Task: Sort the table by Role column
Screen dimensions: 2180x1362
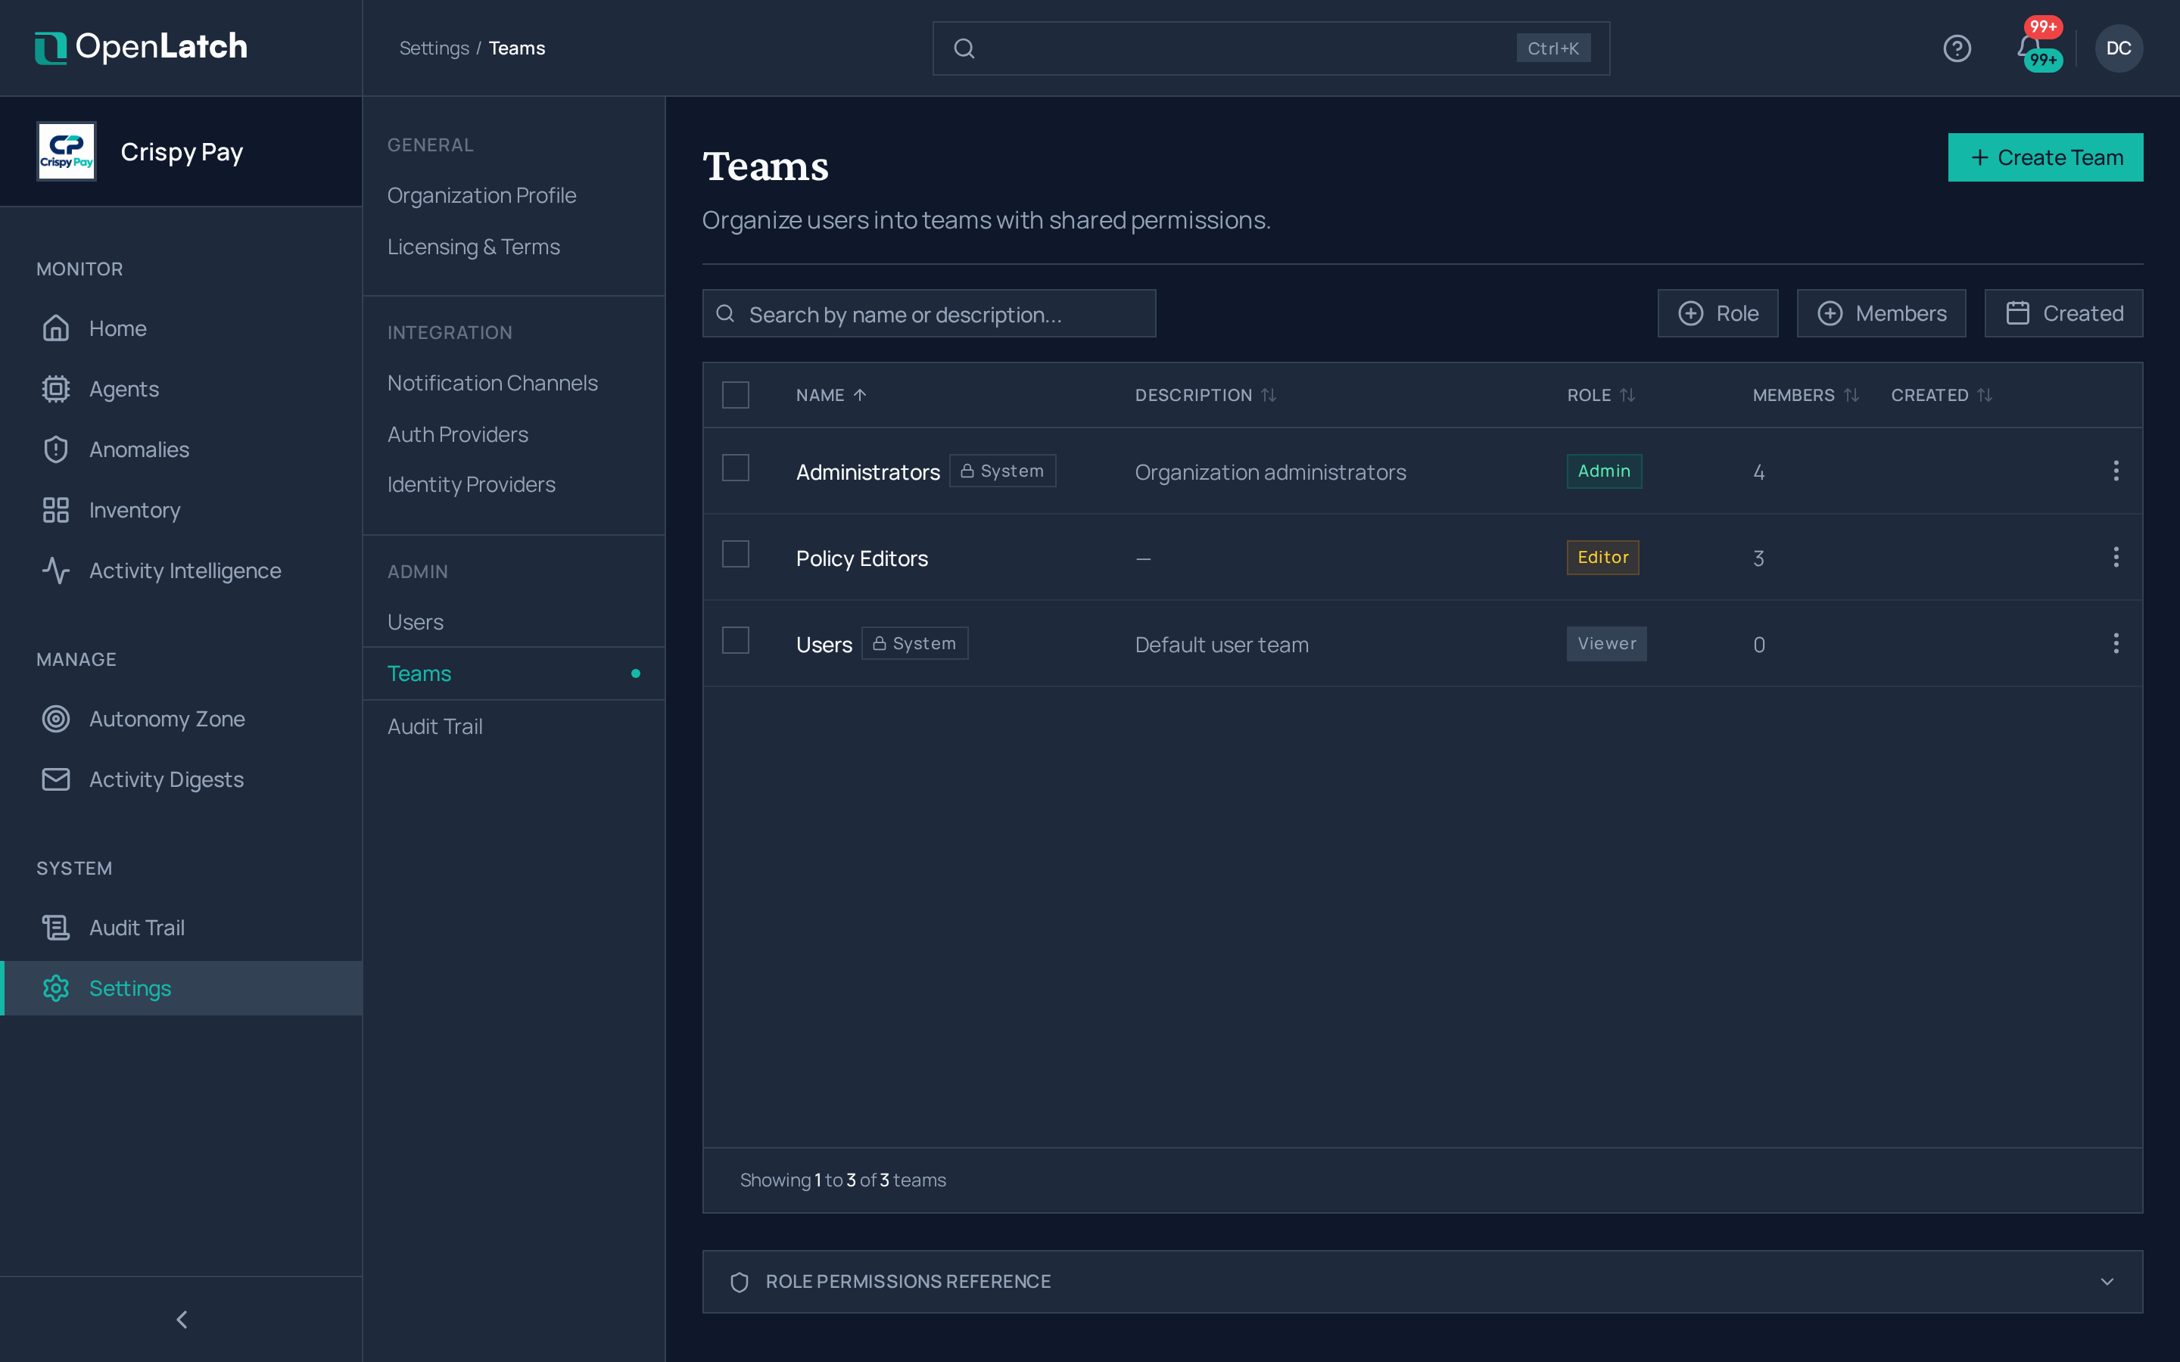Action: 1601,394
